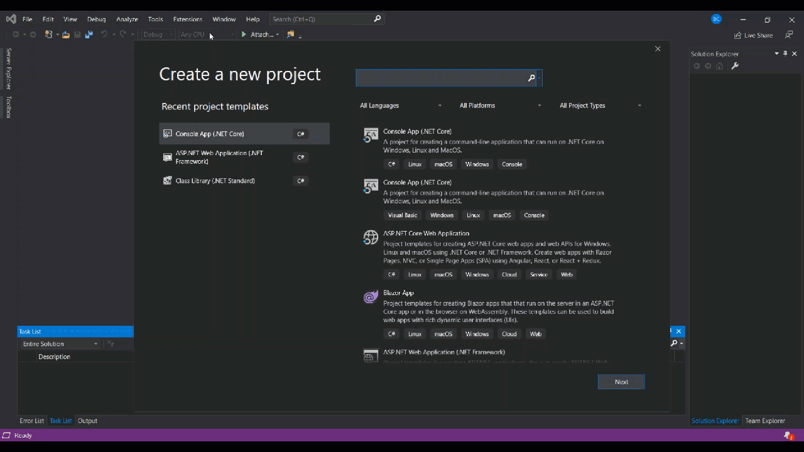Image resolution: width=804 pixels, height=452 pixels.
Task: Click the Blazor App template icon
Action: pos(371,298)
